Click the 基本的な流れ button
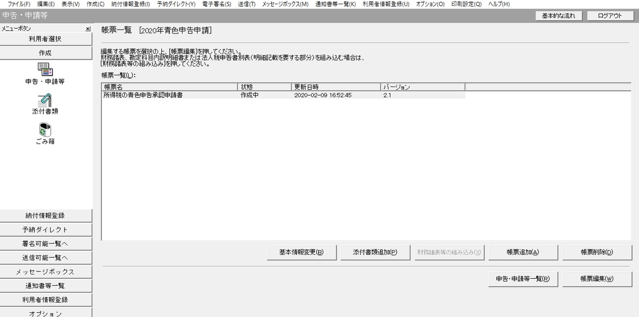The image size is (639, 317). pos(559,16)
